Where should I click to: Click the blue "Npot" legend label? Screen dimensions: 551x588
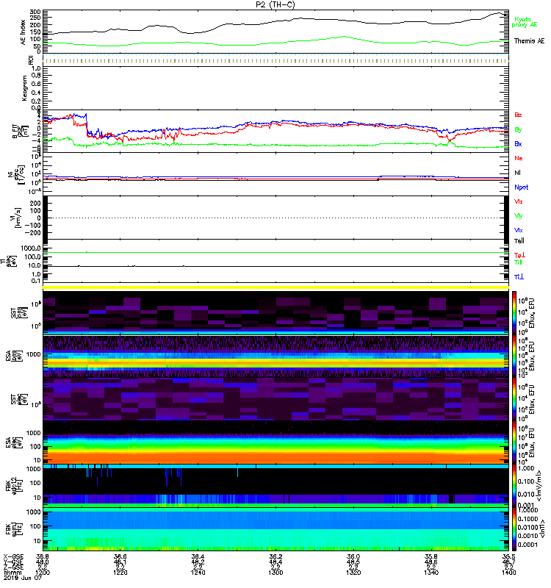tap(521, 187)
